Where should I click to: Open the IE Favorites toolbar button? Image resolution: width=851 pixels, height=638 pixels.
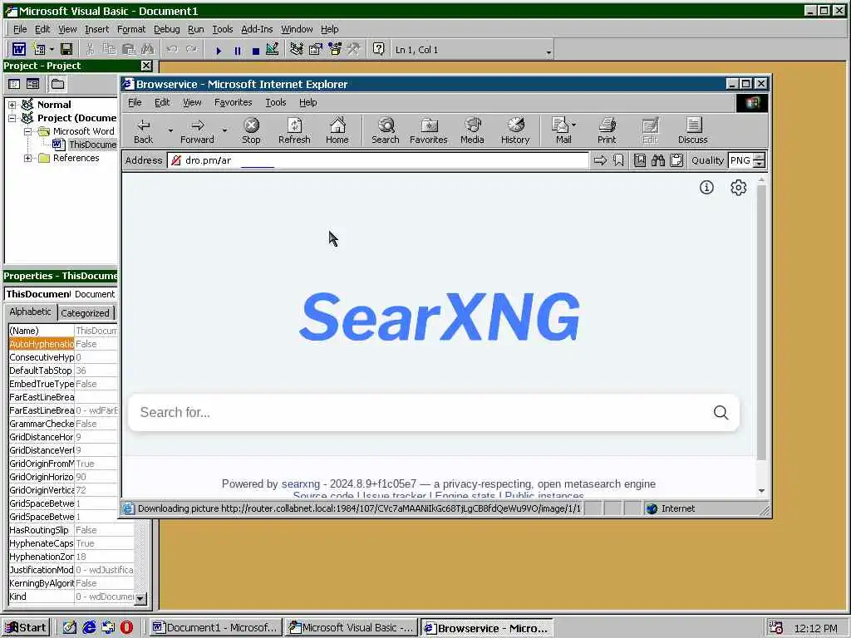tap(429, 131)
